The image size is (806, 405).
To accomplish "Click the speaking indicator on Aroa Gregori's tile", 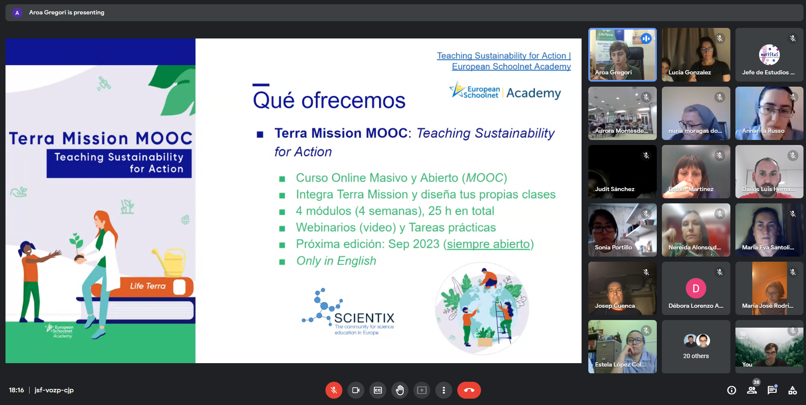I will pos(646,38).
